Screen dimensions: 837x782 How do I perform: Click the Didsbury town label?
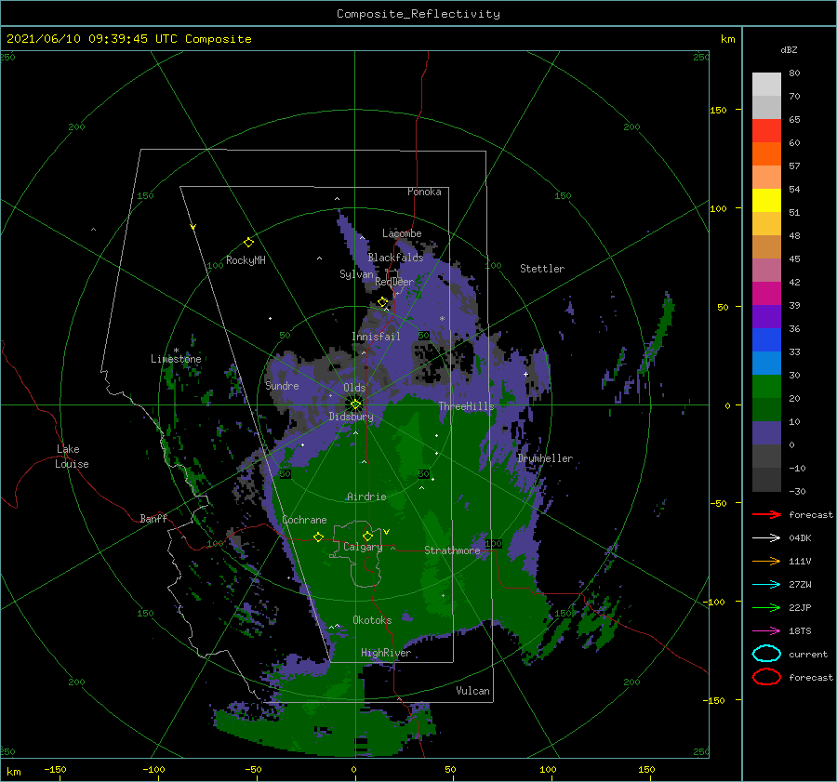351,417
